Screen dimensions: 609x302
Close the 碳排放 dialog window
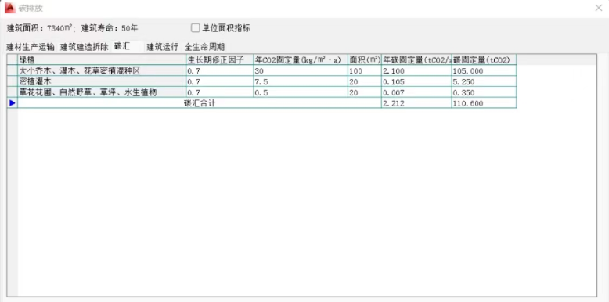(599, 8)
